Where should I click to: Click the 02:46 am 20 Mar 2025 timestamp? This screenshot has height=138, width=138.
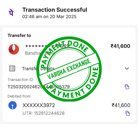click(x=49, y=17)
